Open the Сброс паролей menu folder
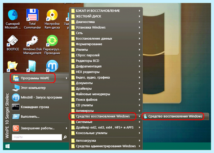 point(106,55)
